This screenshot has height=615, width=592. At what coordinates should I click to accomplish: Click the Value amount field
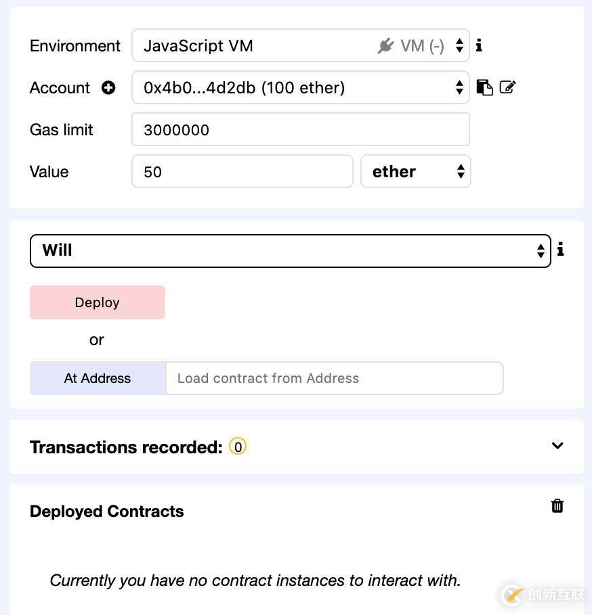coord(242,172)
